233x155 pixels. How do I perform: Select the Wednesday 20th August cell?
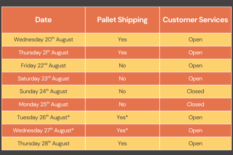click(43, 40)
